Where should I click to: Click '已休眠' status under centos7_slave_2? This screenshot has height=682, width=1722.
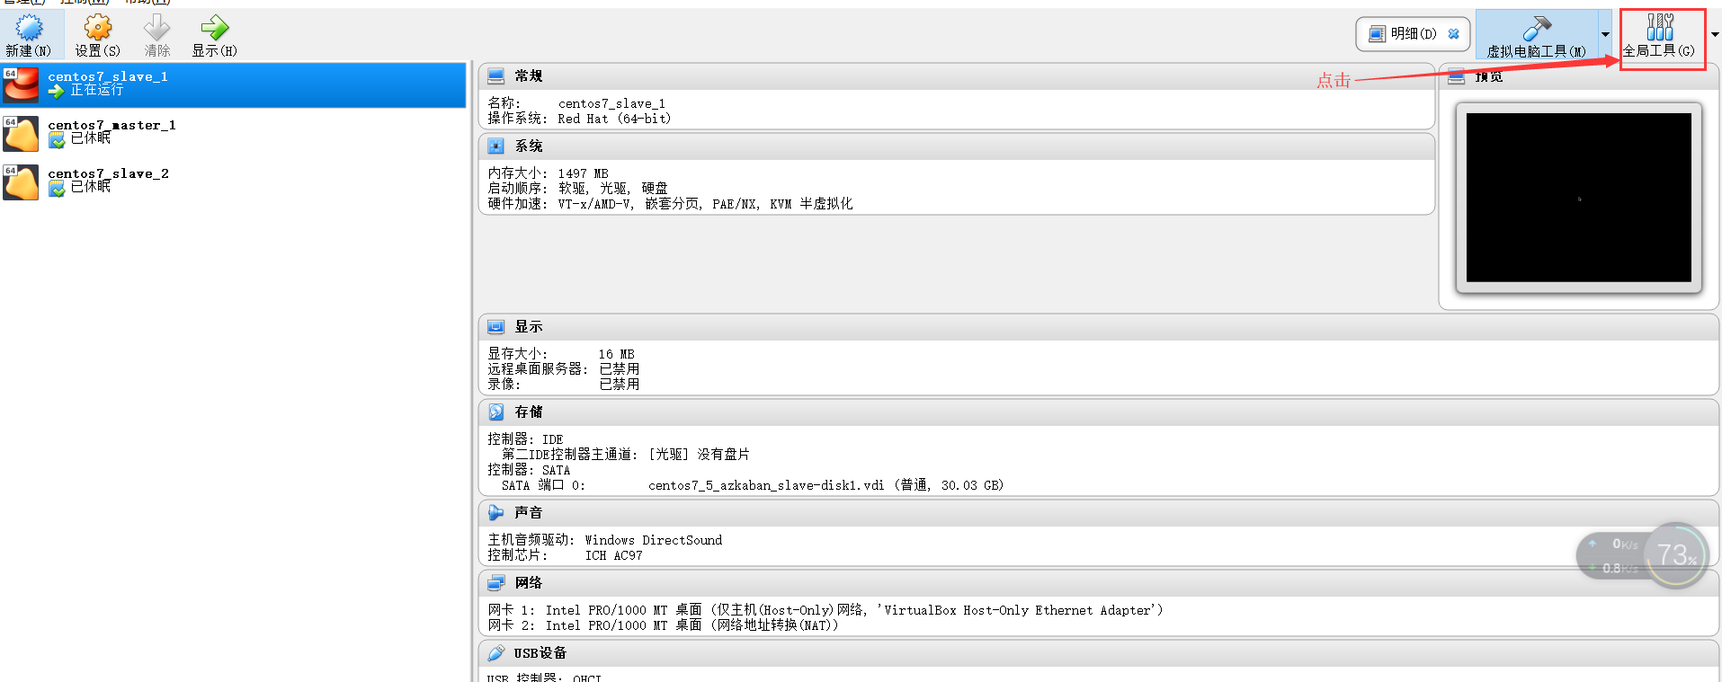91,187
